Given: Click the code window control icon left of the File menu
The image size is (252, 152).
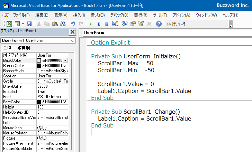Looking at the screenshot, I should pos(7,15).
